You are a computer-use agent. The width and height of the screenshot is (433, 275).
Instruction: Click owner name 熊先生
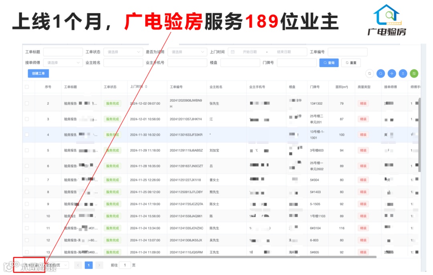214,192
